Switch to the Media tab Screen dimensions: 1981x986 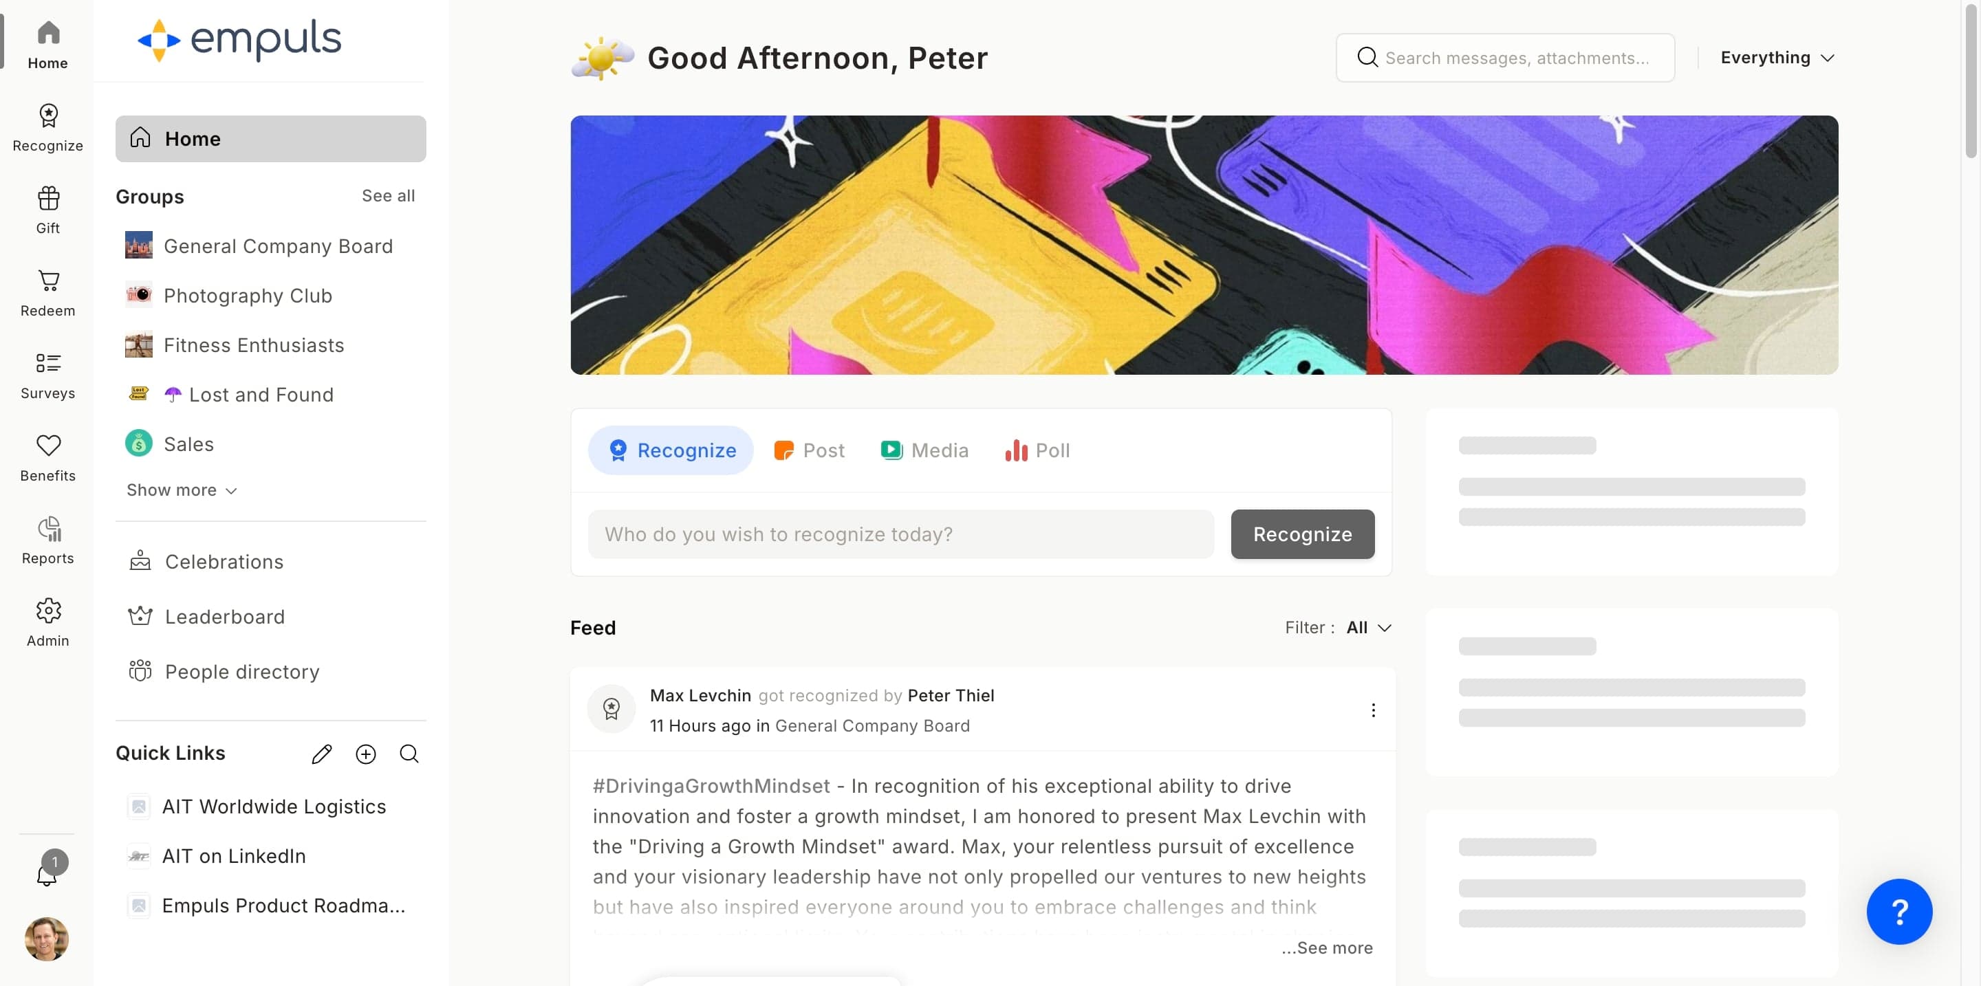pos(924,450)
